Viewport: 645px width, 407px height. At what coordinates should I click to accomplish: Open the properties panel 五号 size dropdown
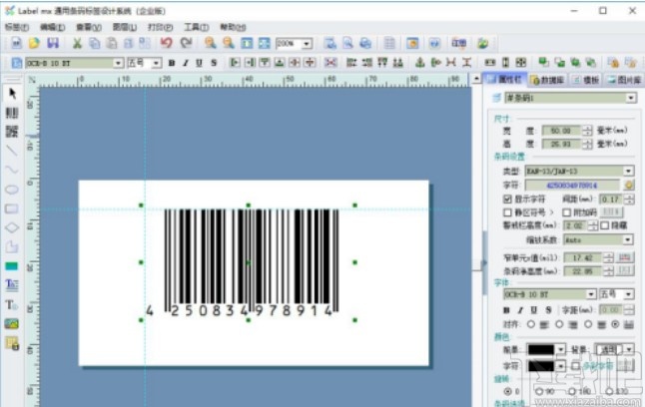pyautogui.click(x=629, y=294)
